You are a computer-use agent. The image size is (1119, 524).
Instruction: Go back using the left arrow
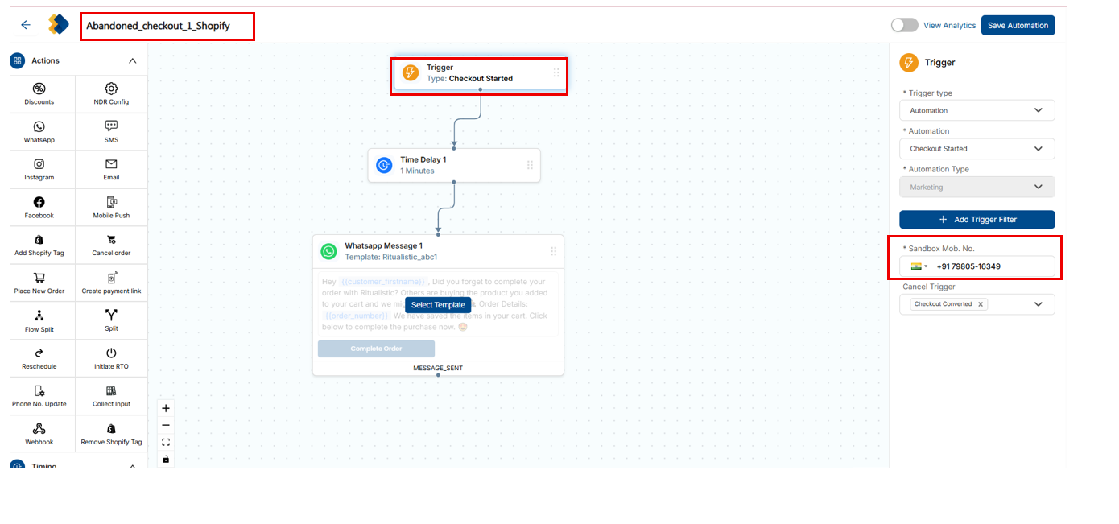coord(26,25)
